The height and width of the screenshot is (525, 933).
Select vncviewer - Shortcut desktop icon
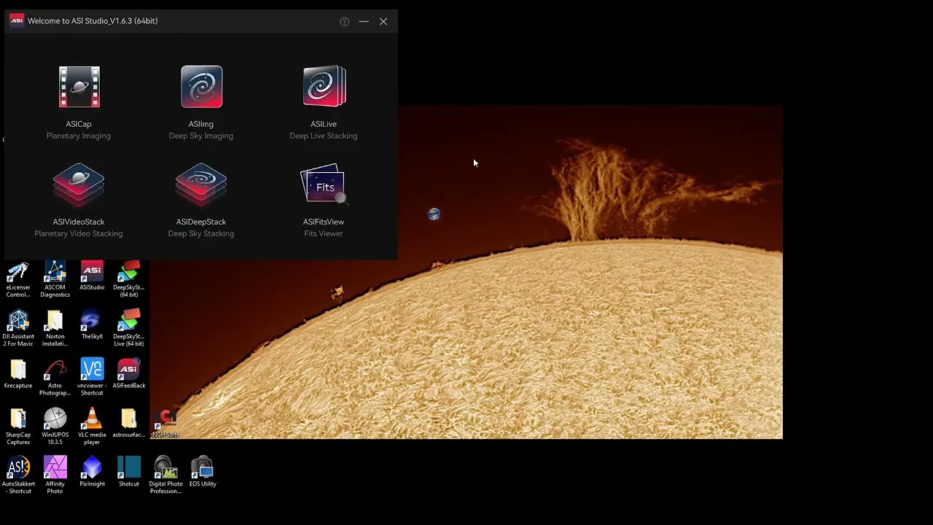coord(92,378)
